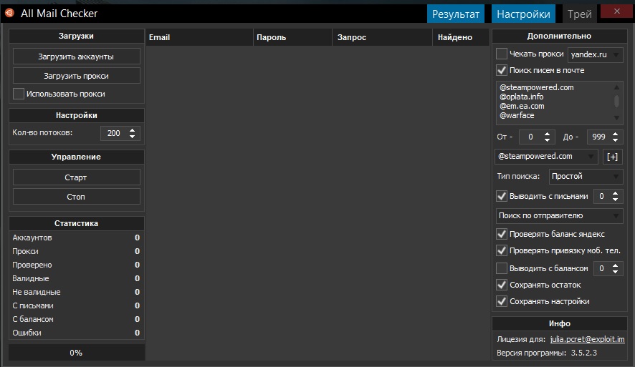The image size is (635, 367).
Task: Decrease the Кол-во потоков thread count
Action: point(133,137)
